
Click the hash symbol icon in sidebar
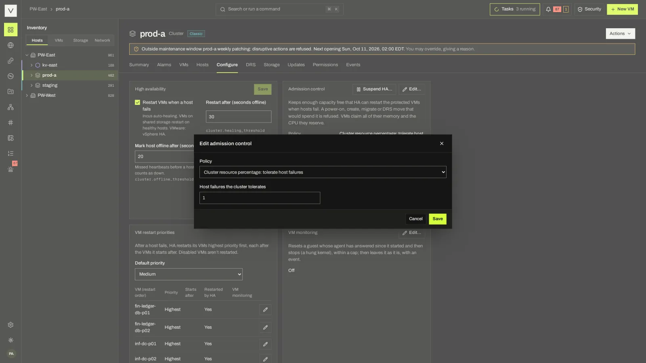click(x=10, y=123)
